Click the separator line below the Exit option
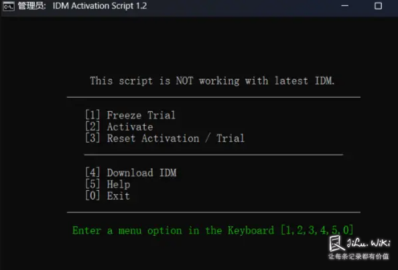Image resolution: width=398 pixels, height=270 pixels. click(214, 212)
